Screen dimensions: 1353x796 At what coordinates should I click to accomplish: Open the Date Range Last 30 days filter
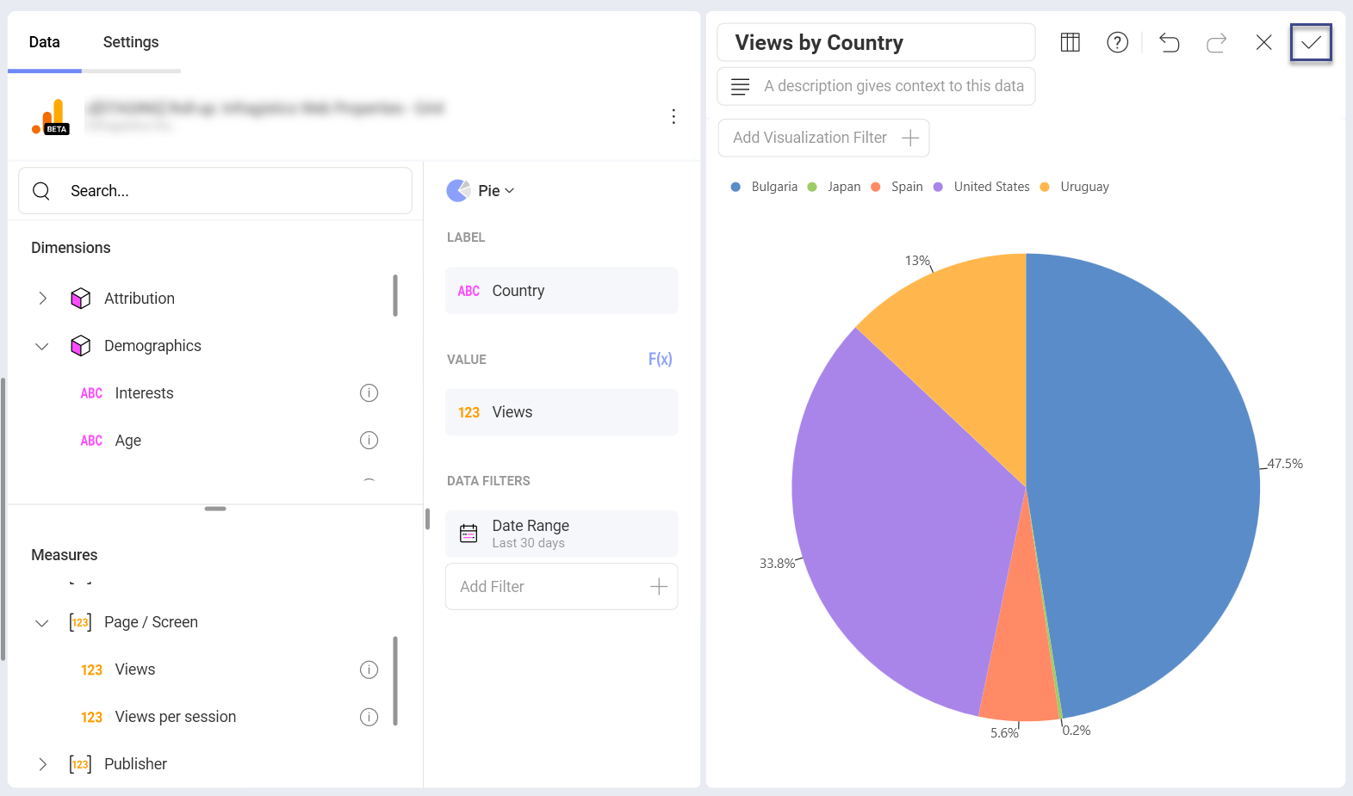[x=562, y=534]
